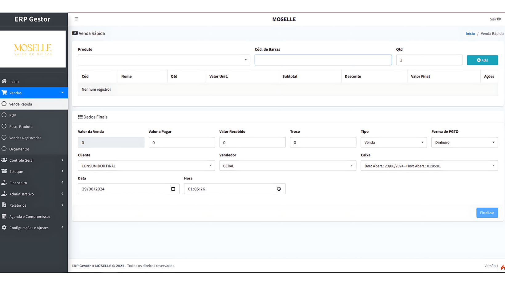The width and height of the screenshot is (505, 285).
Task: Follow the Início breadcrumb link
Action: (470, 33)
